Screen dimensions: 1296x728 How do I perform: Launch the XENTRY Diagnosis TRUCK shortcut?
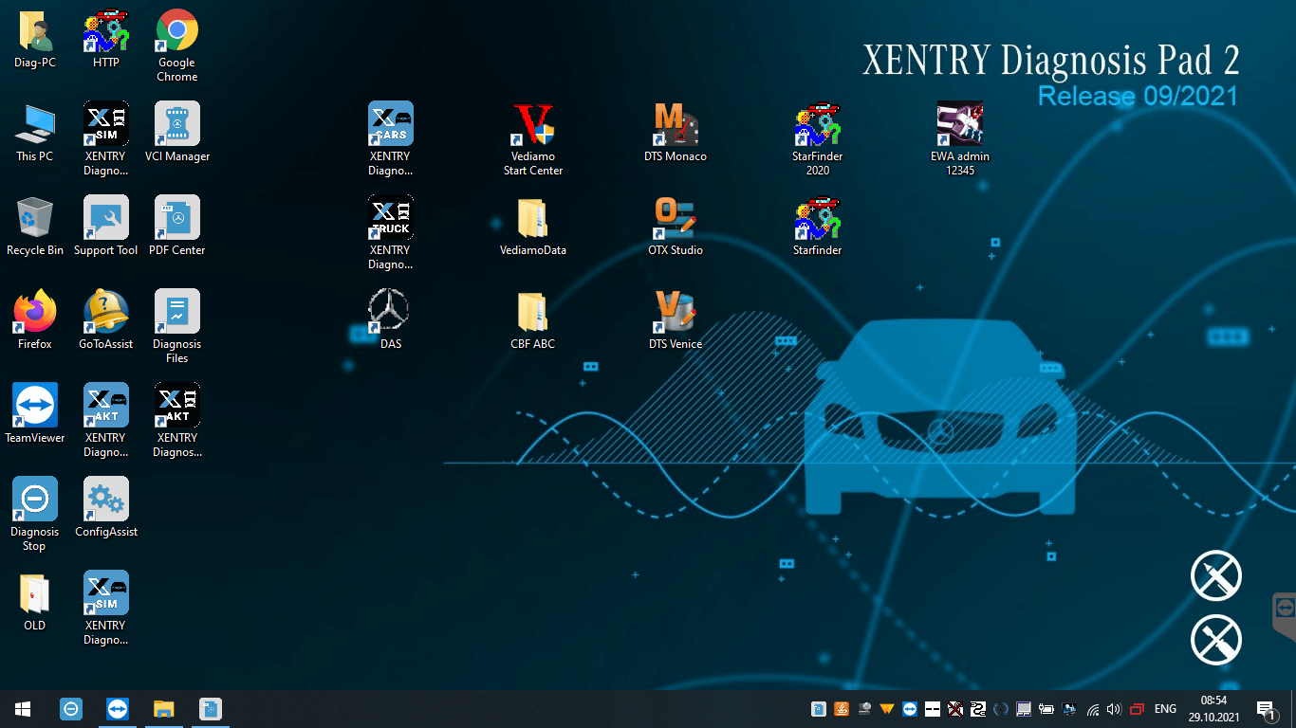(x=391, y=233)
